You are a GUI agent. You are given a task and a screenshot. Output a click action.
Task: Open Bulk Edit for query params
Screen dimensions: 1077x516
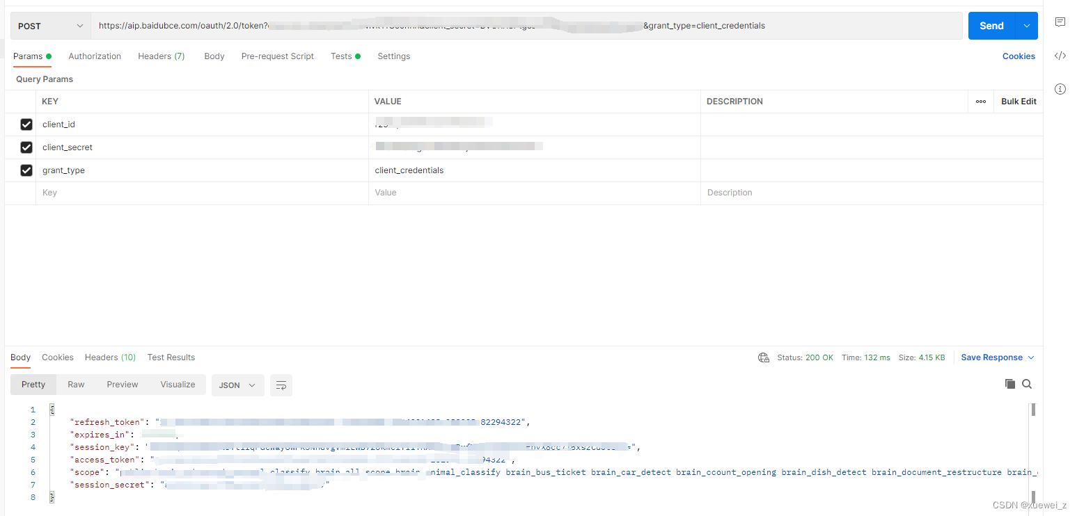1018,101
